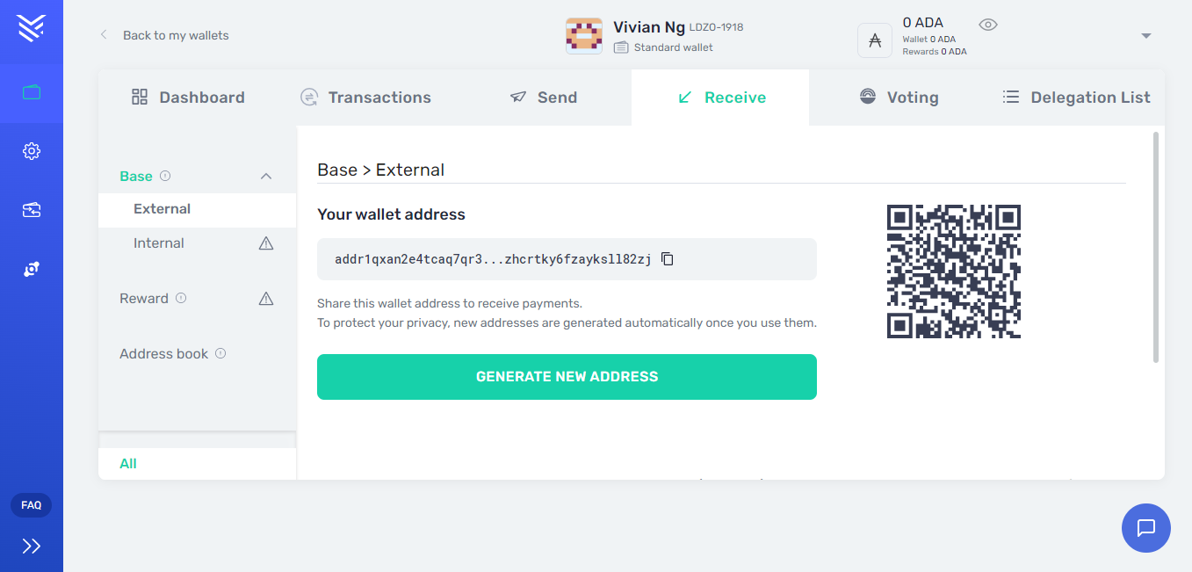The height and width of the screenshot is (572, 1192).
Task: Open the wallet selector dropdown arrow
Action: tap(1145, 36)
